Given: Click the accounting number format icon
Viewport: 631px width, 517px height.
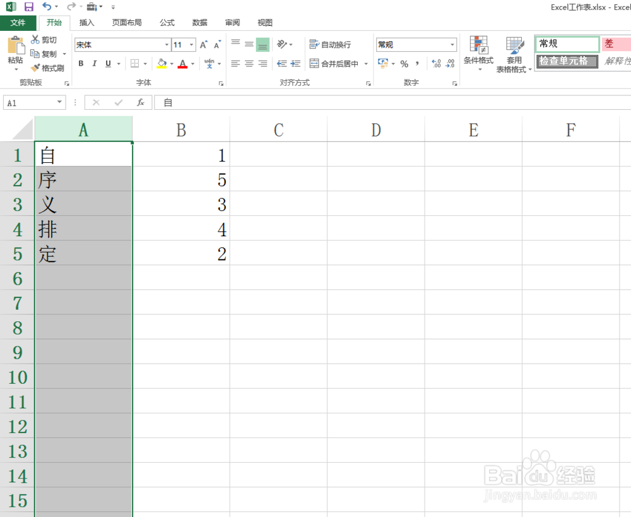Looking at the screenshot, I should (x=383, y=63).
